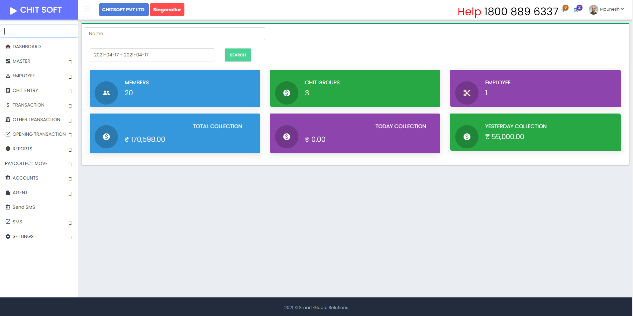Click the Yesterday Collection dollar icon
633x316 pixels.
coord(467,137)
